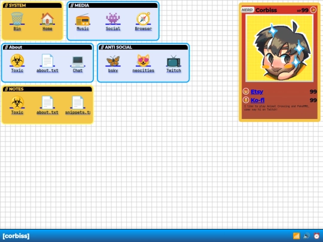The width and height of the screenshot is (323, 242).
Task: Click the round icon beside Etsy
Action: [246, 91]
